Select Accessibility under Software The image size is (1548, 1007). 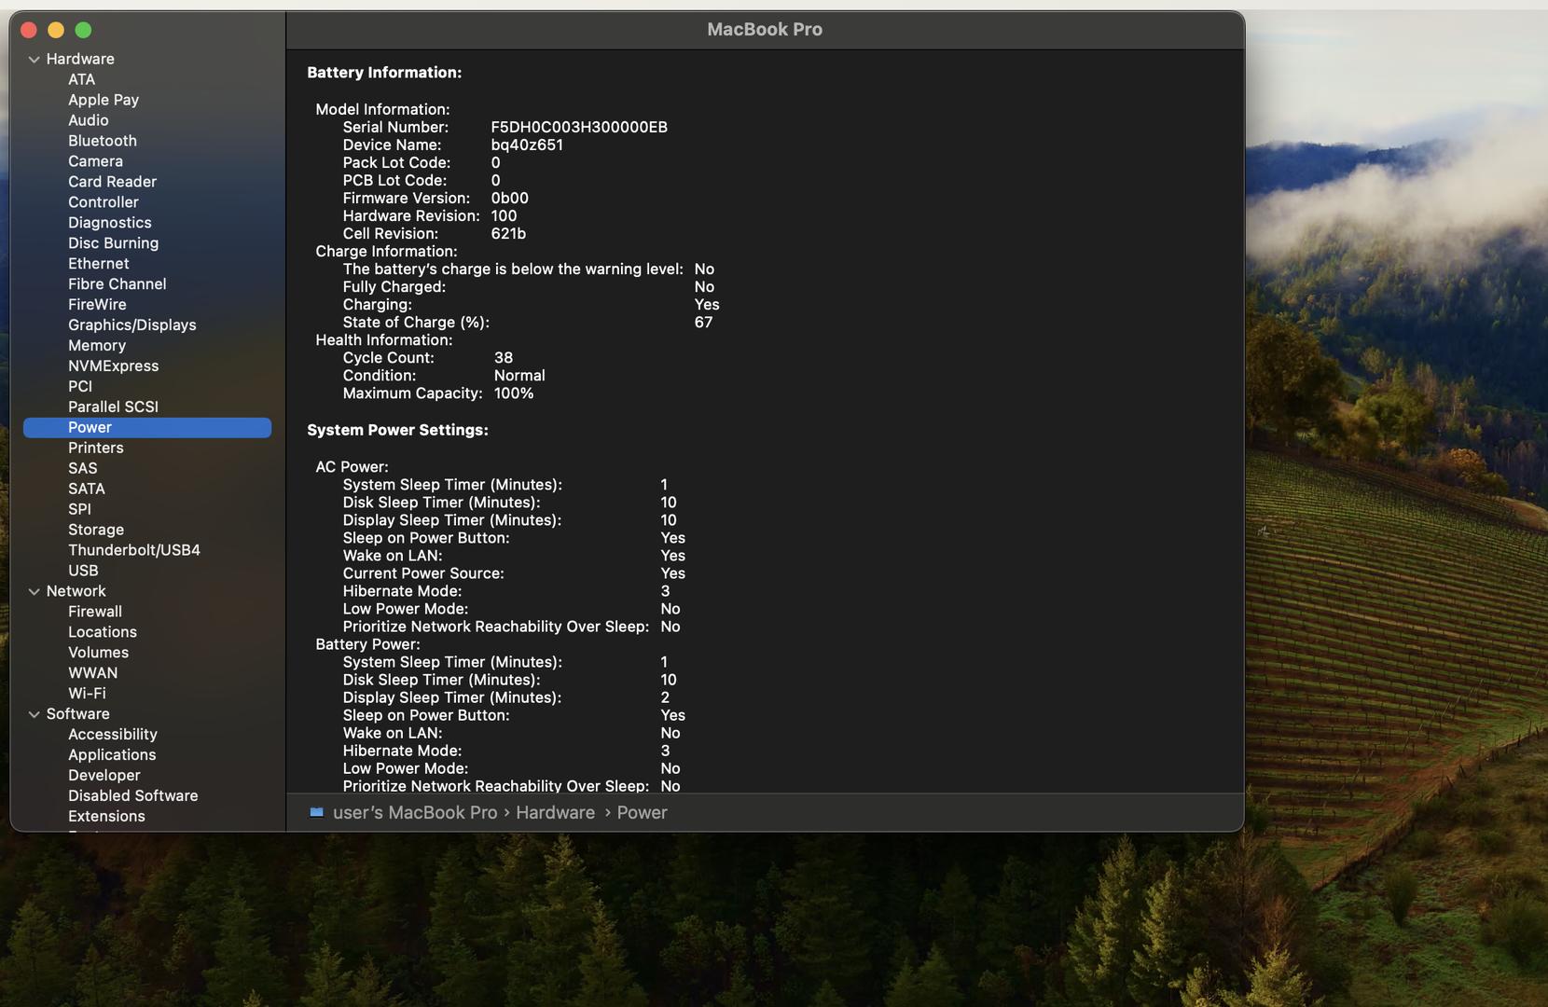coord(113,736)
